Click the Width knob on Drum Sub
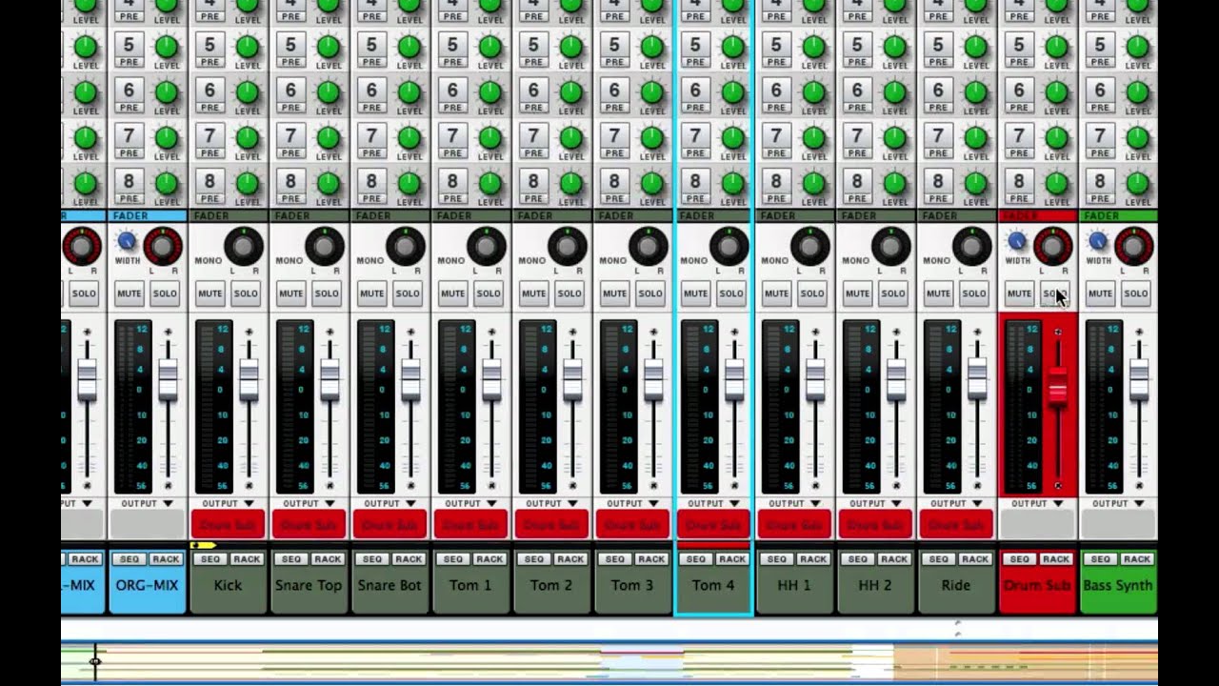The width and height of the screenshot is (1219, 686). 1017,242
